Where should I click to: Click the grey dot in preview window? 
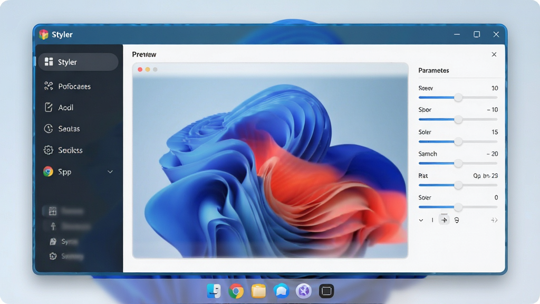(156, 70)
